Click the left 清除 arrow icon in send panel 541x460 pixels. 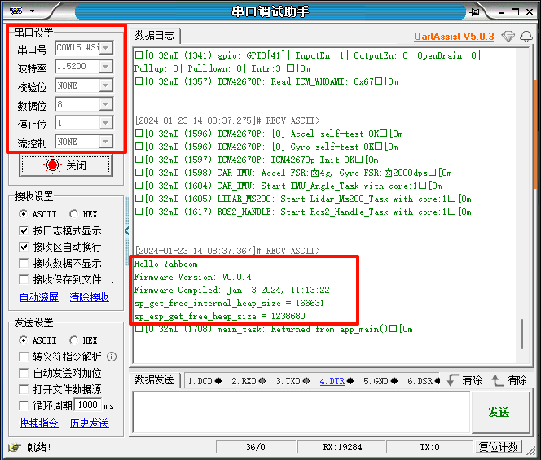pos(452,380)
